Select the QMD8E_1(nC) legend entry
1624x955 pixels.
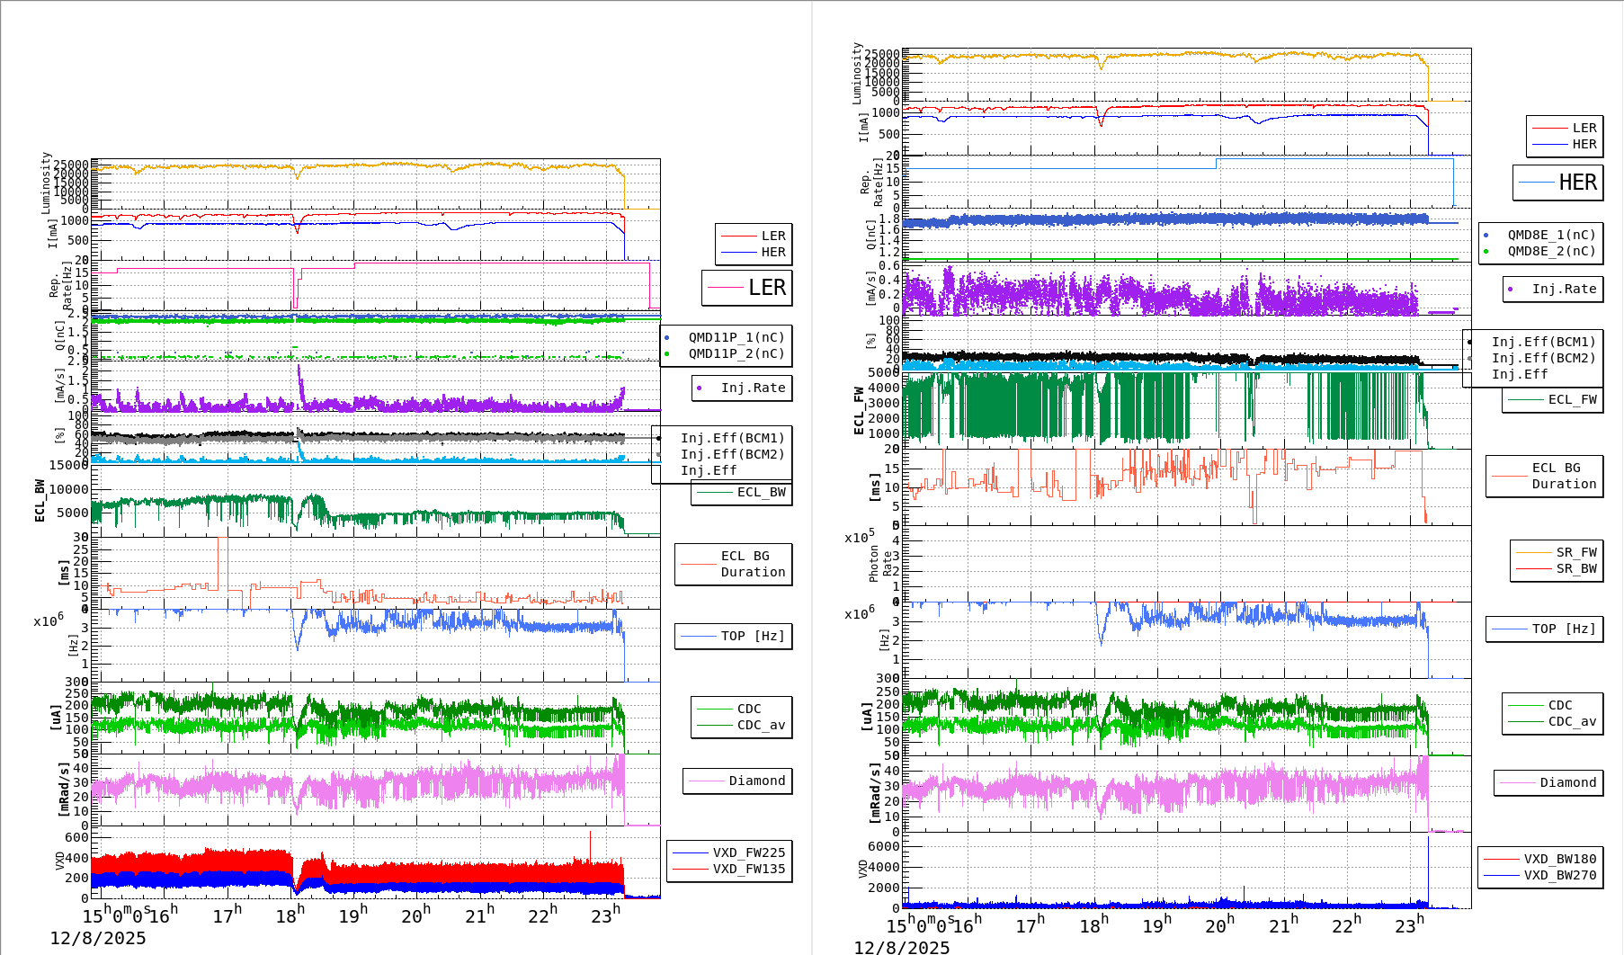pos(1551,235)
